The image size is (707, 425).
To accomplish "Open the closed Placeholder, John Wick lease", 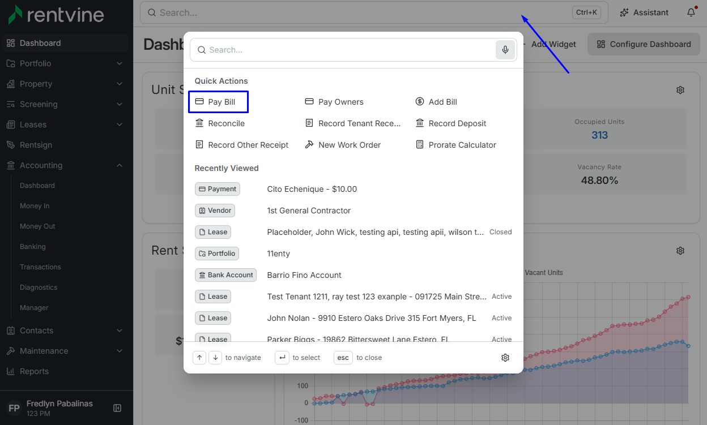I will 353,232.
